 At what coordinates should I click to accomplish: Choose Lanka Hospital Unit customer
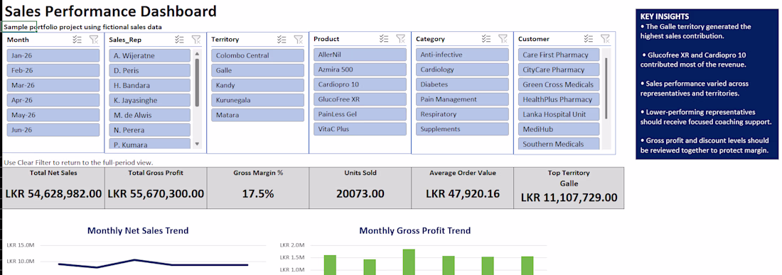(559, 114)
